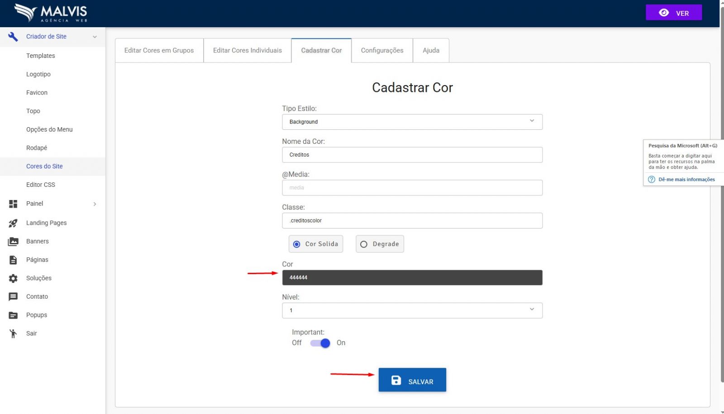Click the Painel dashboard icon
The width and height of the screenshot is (724, 414).
point(13,204)
